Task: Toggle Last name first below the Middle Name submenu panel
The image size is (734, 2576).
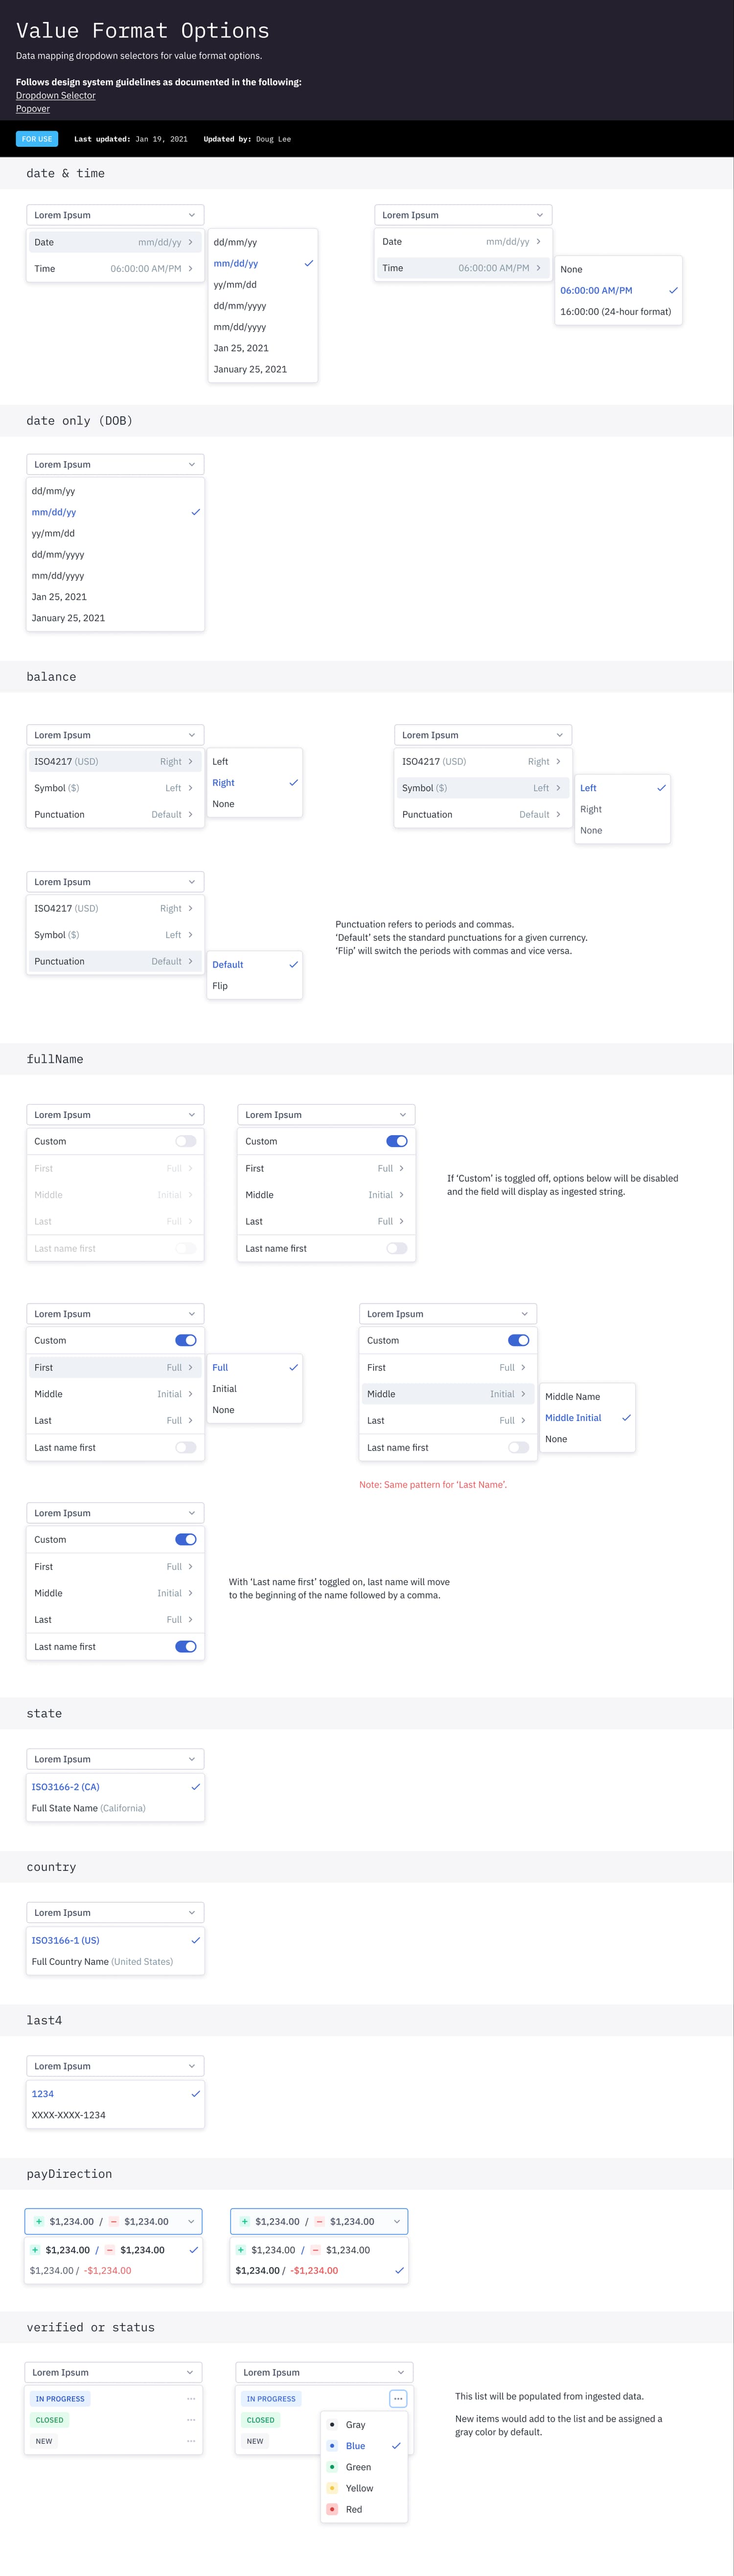Action: click(x=519, y=1447)
